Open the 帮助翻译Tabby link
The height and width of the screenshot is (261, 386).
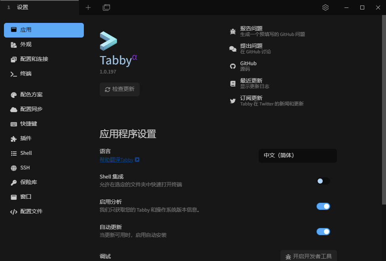coord(116,160)
